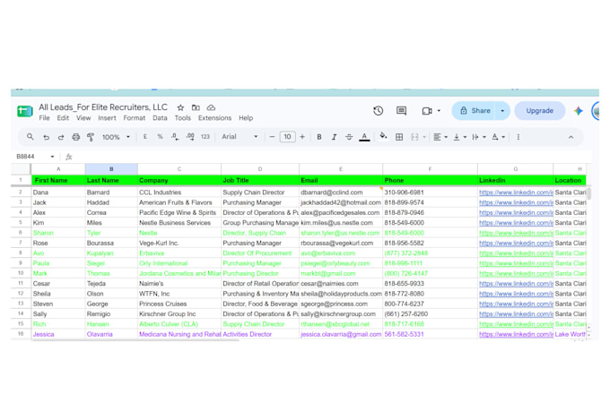Open the Gemini sparkle icon
This screenshot has width=610, height=411.
pos(578,111)
